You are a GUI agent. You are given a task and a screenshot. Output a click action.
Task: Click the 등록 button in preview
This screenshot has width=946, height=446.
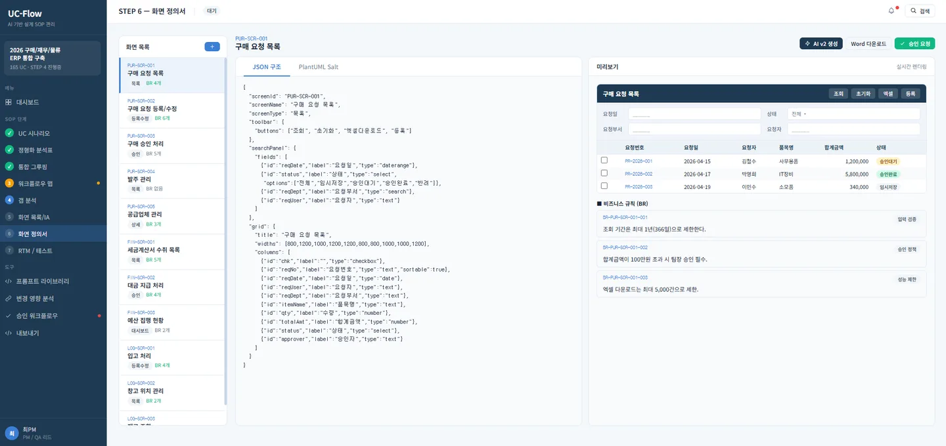911,94
